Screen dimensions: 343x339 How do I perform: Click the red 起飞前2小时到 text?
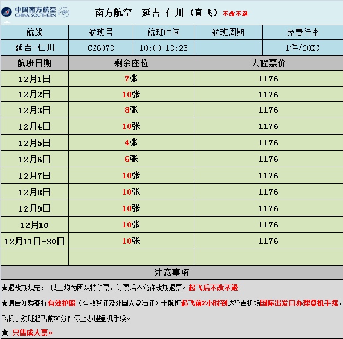[x=204, y=303]
